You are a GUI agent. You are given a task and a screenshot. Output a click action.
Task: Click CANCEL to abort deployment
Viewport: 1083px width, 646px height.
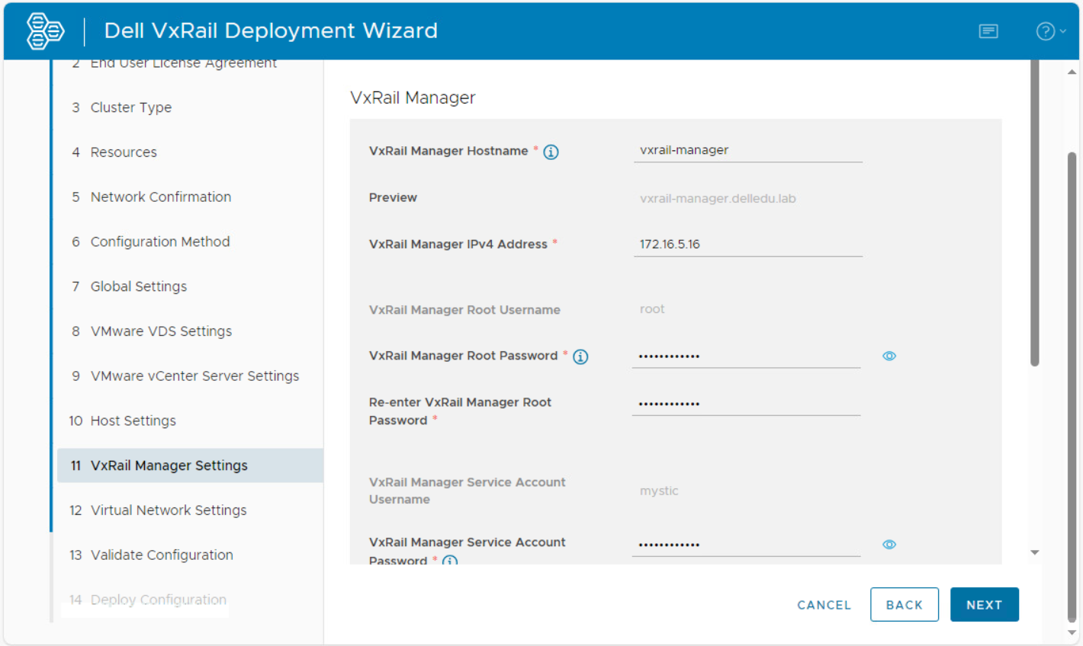(824, 604)
